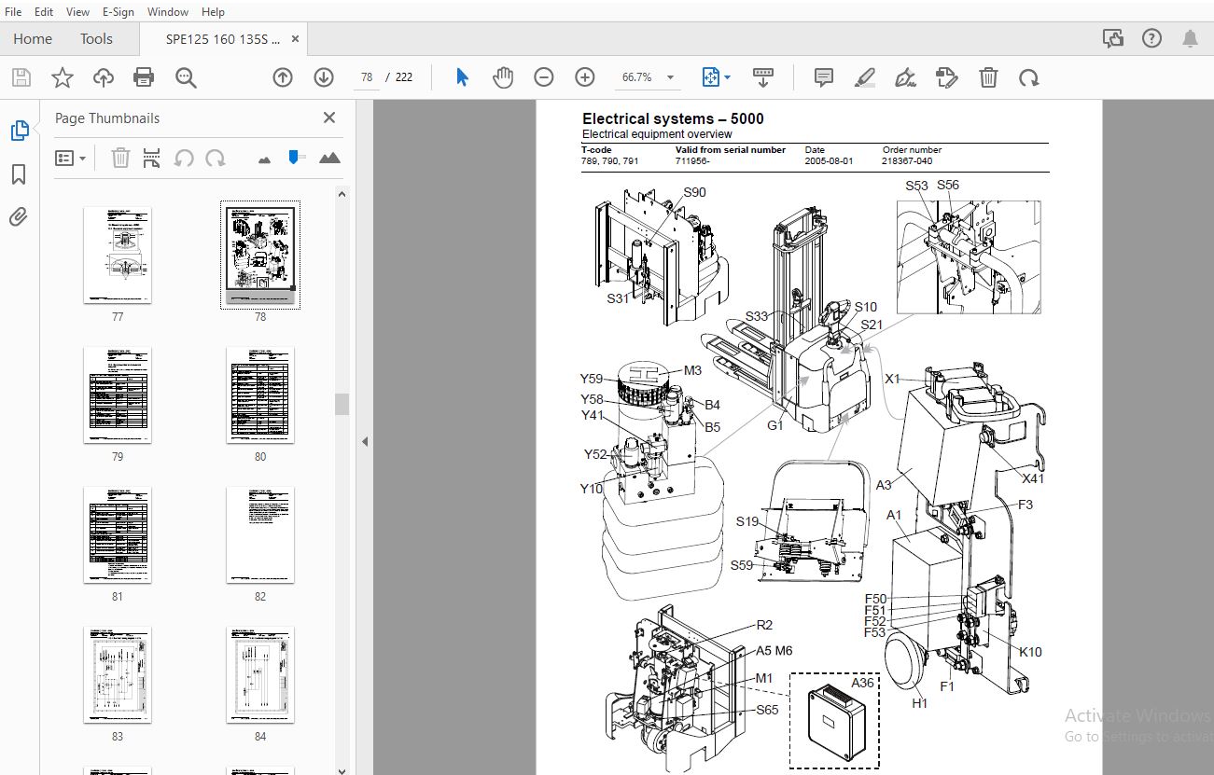
Task: Choose the arrow selection tool
Action: point(462,77)
